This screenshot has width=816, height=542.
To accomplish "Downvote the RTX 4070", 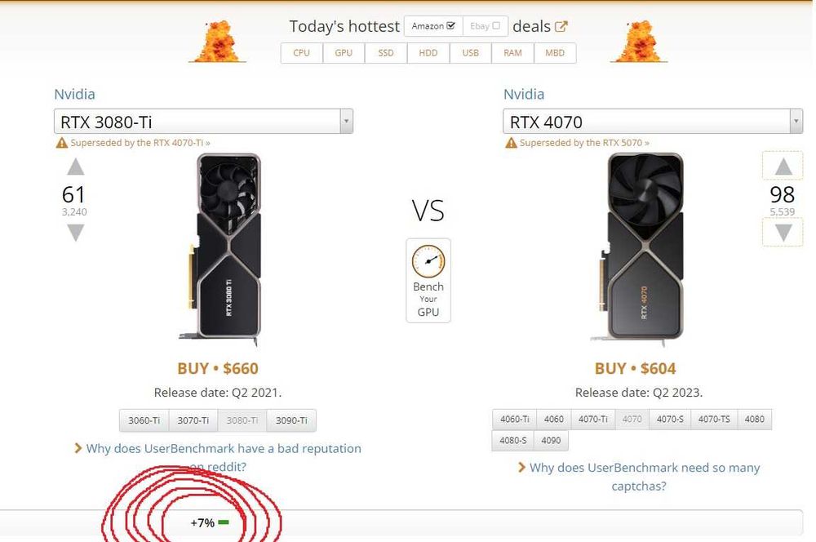I will 783,233.
